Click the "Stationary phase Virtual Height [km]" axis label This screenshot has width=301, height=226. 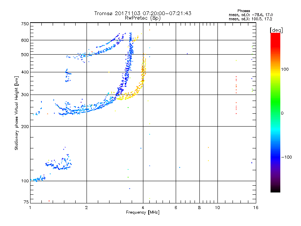[x=17, y=113]
